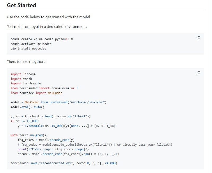Click the 'with torch.no_grad()' line
This screenshot has width=212, height=173.
(29, 135)
